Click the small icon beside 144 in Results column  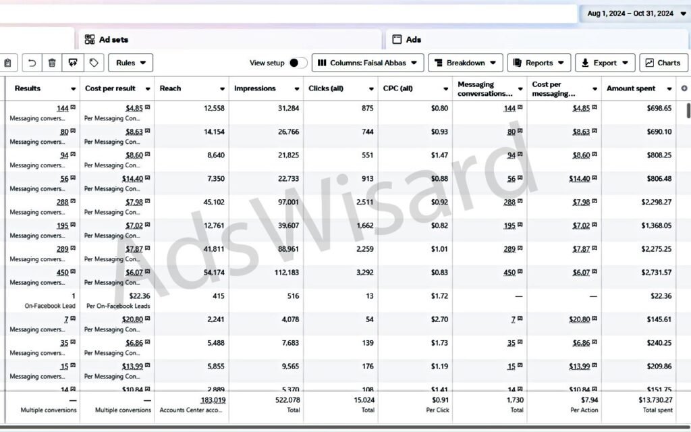click(x=73, y=107)
